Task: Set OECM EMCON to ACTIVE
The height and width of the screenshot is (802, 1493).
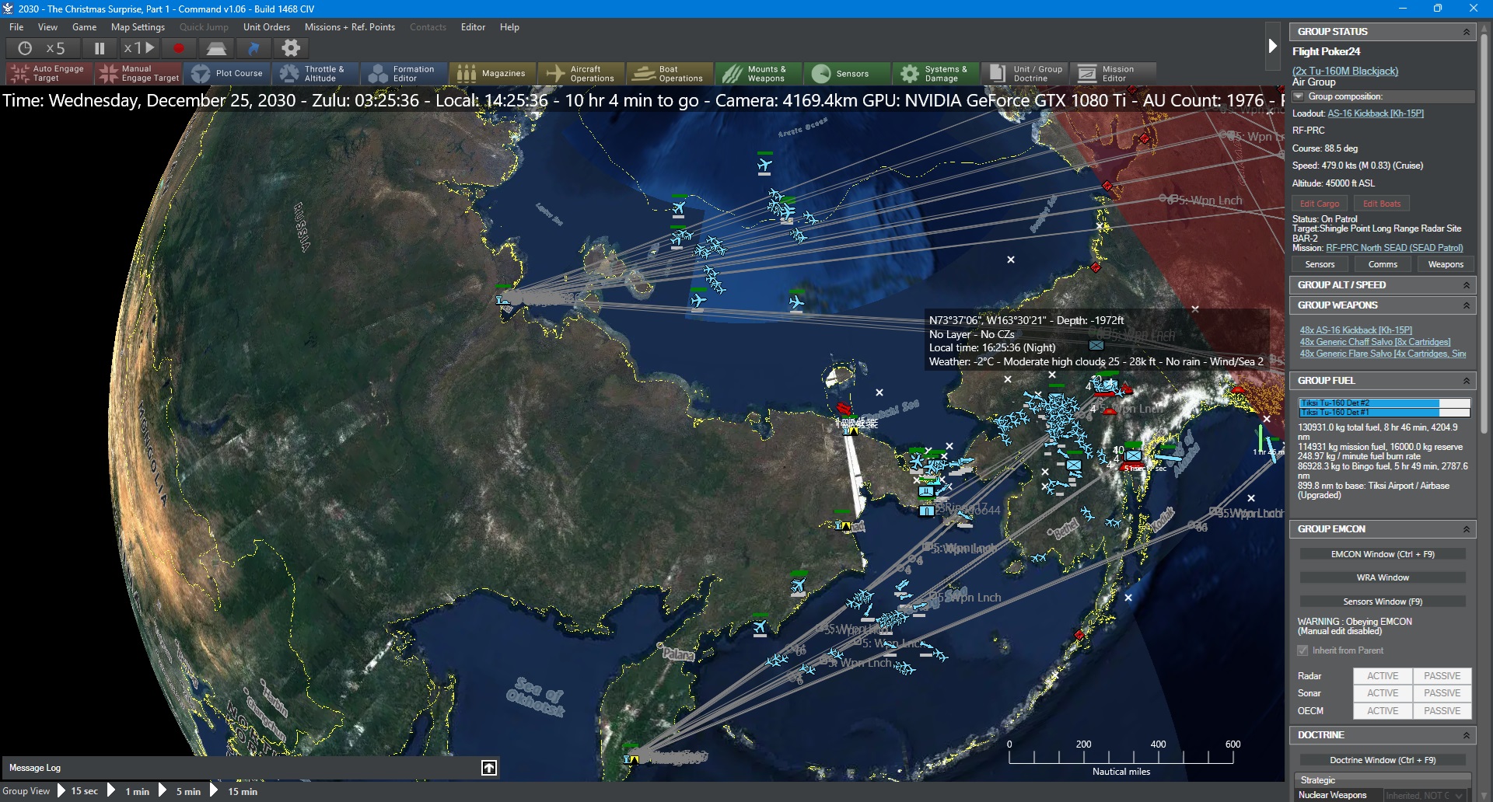Action: point(1383,711)
